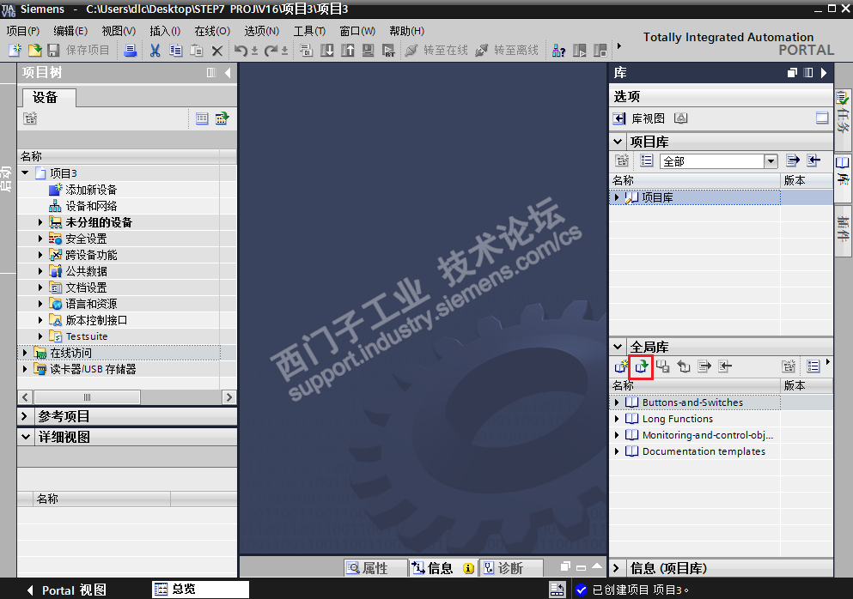
Task: Open the 工具(T) menu
Action: 309,31
